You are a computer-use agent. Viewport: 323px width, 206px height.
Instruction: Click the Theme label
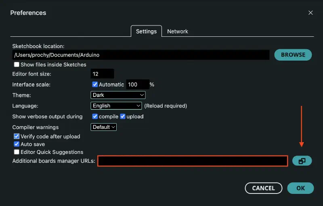[x=22, y=95]
